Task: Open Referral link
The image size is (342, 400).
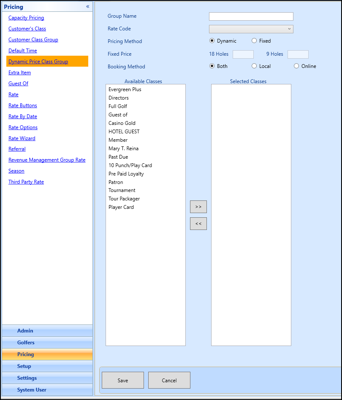Action: [x=17, y=149]
